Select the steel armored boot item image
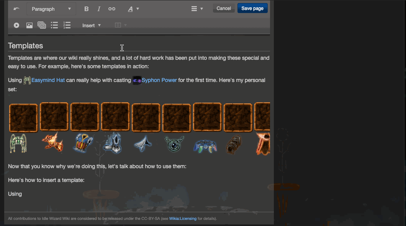This screenshot has width=406, height=226. click(113, 143)
